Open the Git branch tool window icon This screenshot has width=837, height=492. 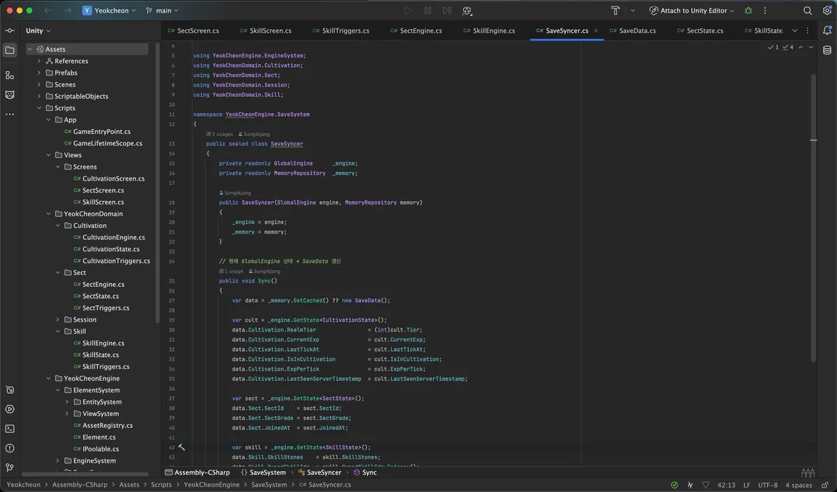[x=10, y=468]
